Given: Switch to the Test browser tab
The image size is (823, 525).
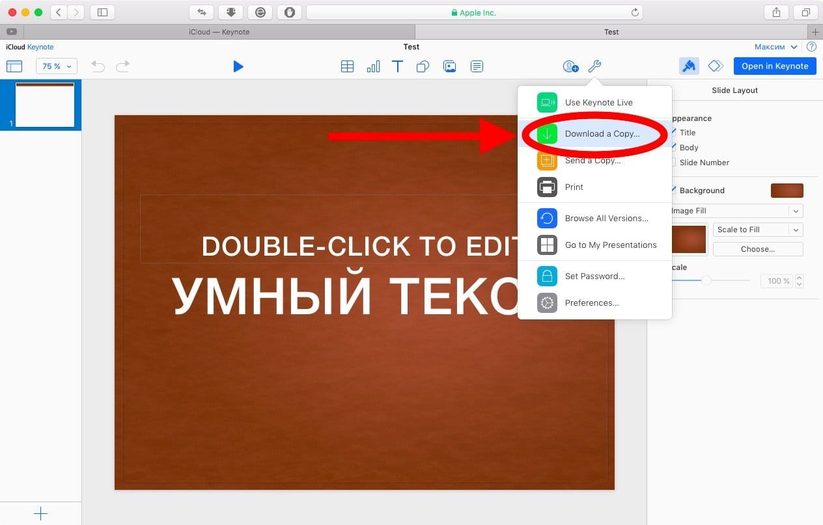Looking at the screenshot, I should point(611,32).
